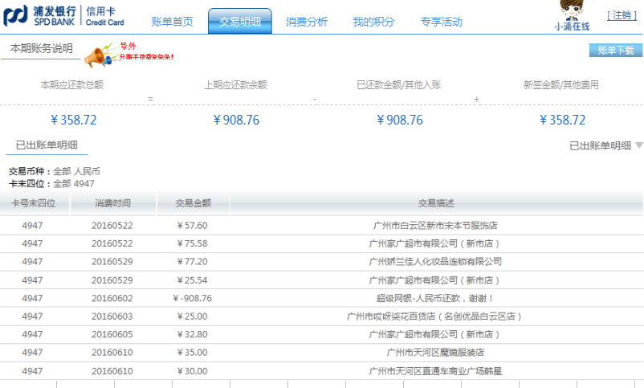
Task: Select the 交易明细 tab
Action: (239, 22)
